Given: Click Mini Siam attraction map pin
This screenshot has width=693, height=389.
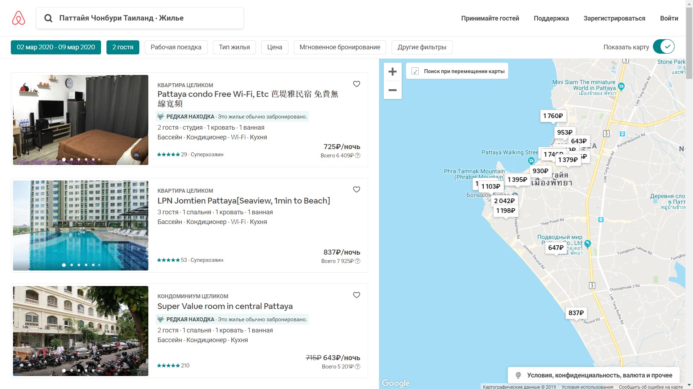Looking at the screenshot, I should [x=621, y=86].
